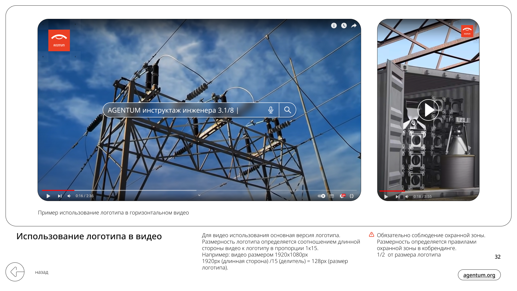Image resolution: width=517 pixels, height=291 pixels.
Task: Click the back arrow 'назад' button
Action: (x=15, y=272)
